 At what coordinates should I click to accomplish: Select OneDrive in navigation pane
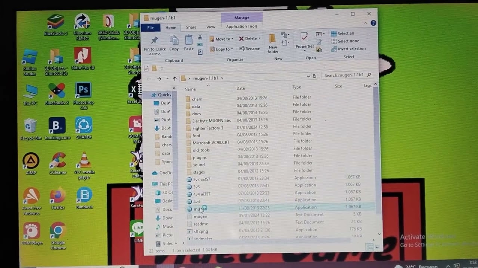coord(163,173)
